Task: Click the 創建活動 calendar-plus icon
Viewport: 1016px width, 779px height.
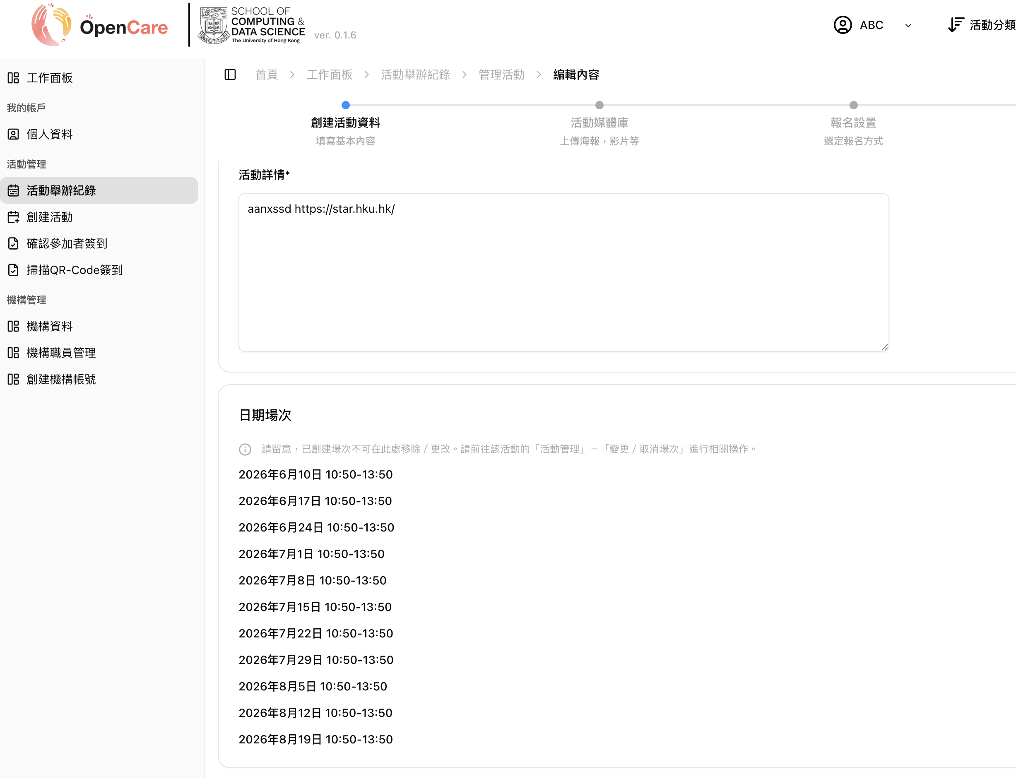Action: 13,217
